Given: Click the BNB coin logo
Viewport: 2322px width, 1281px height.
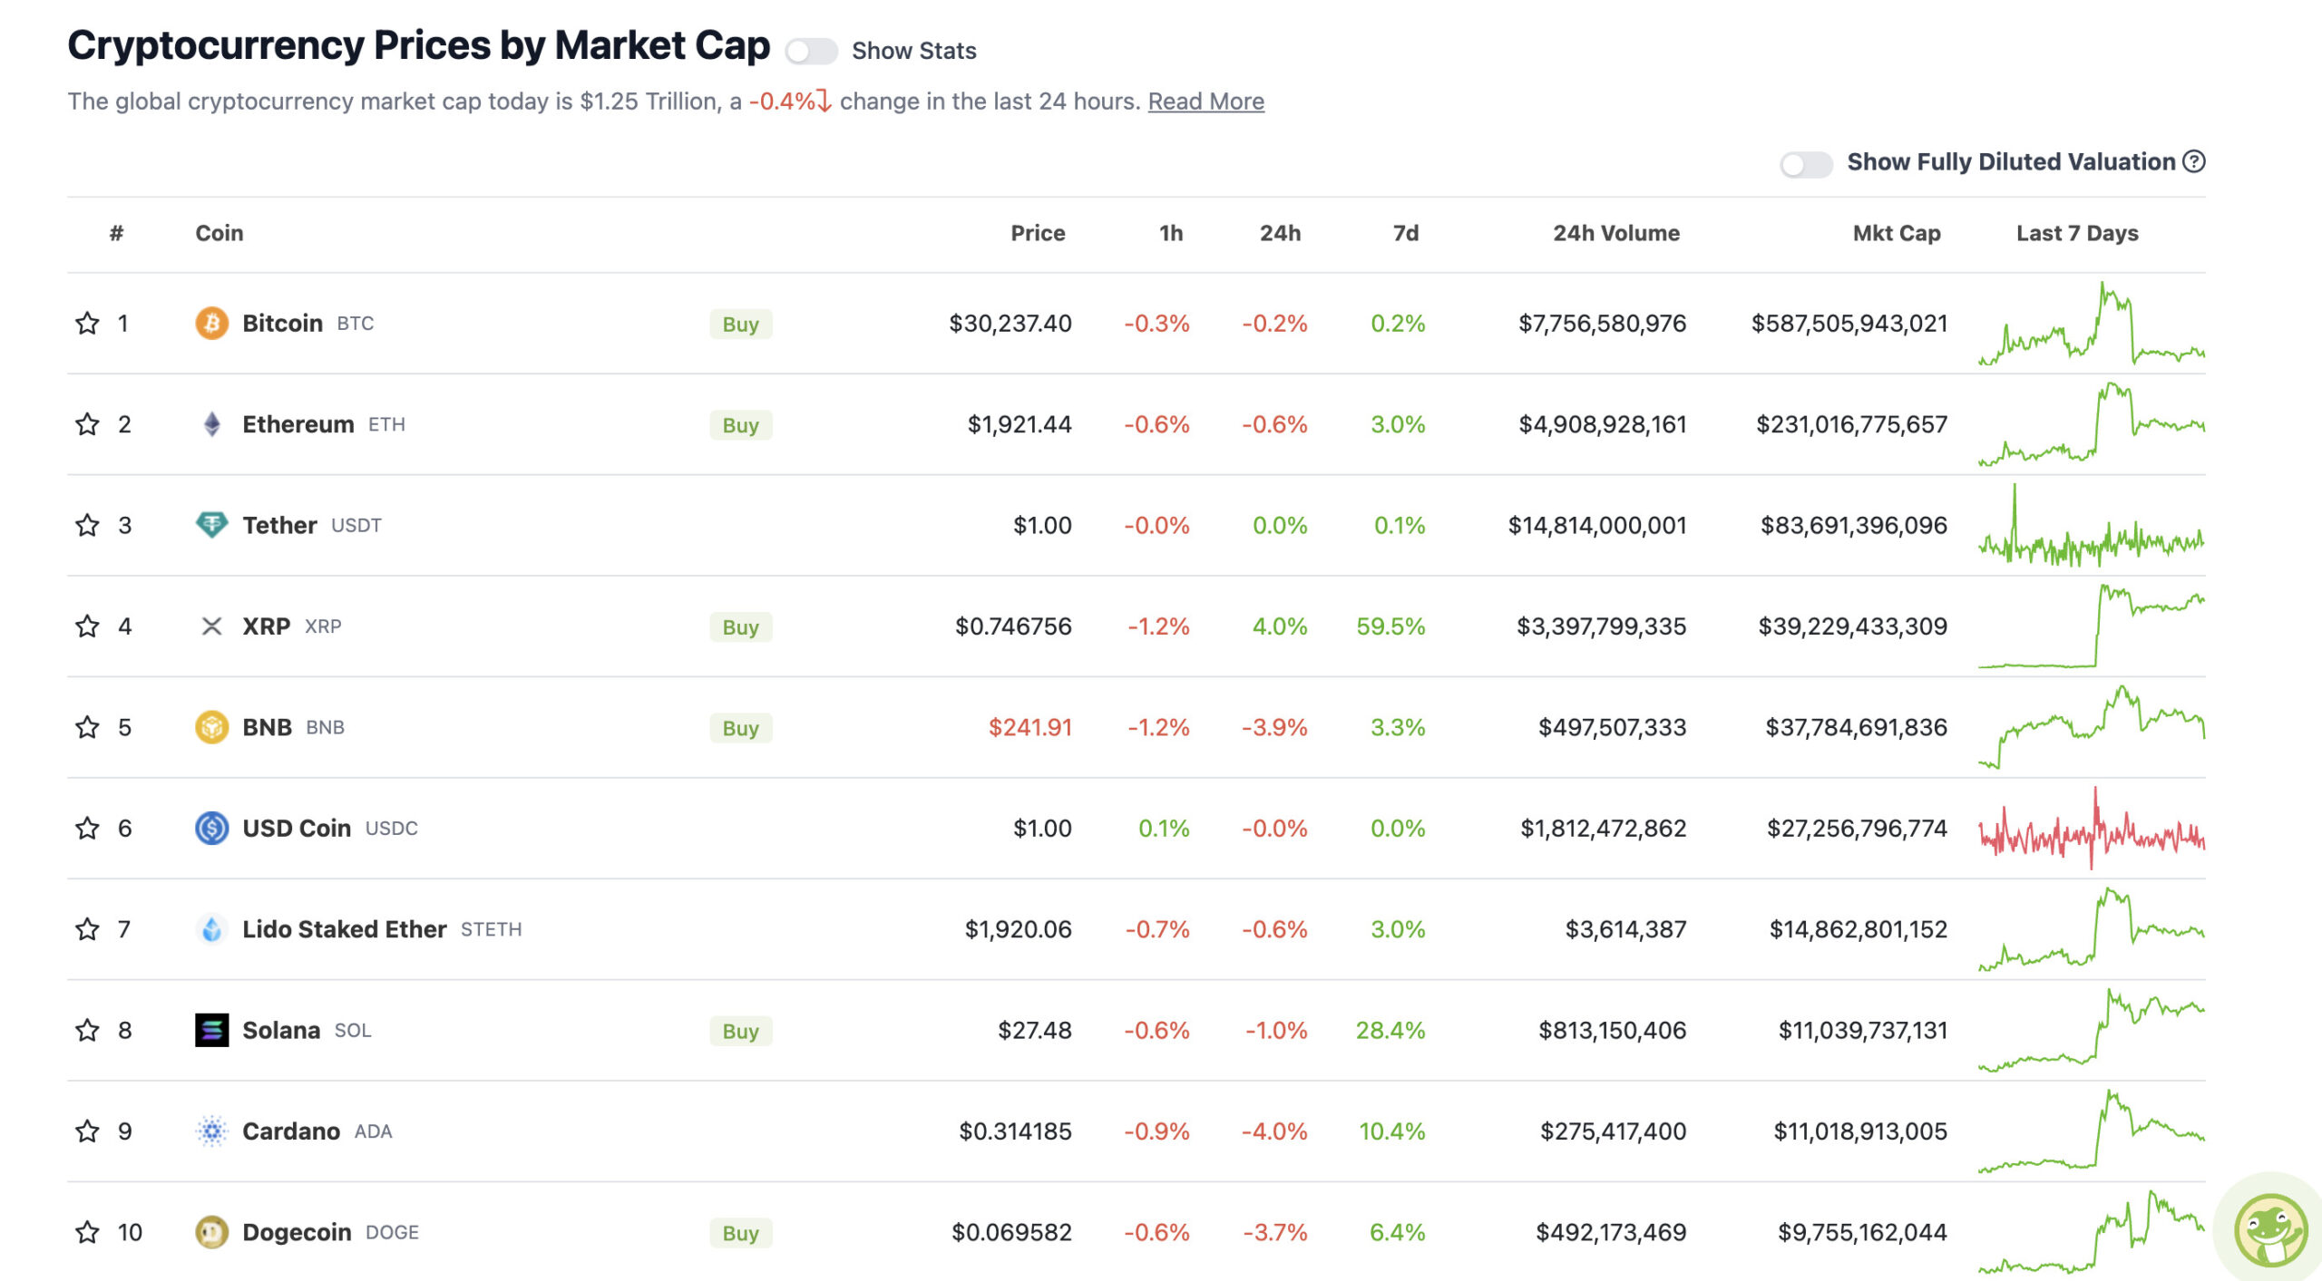Looking at the screenshot, I should click(211, 727).
